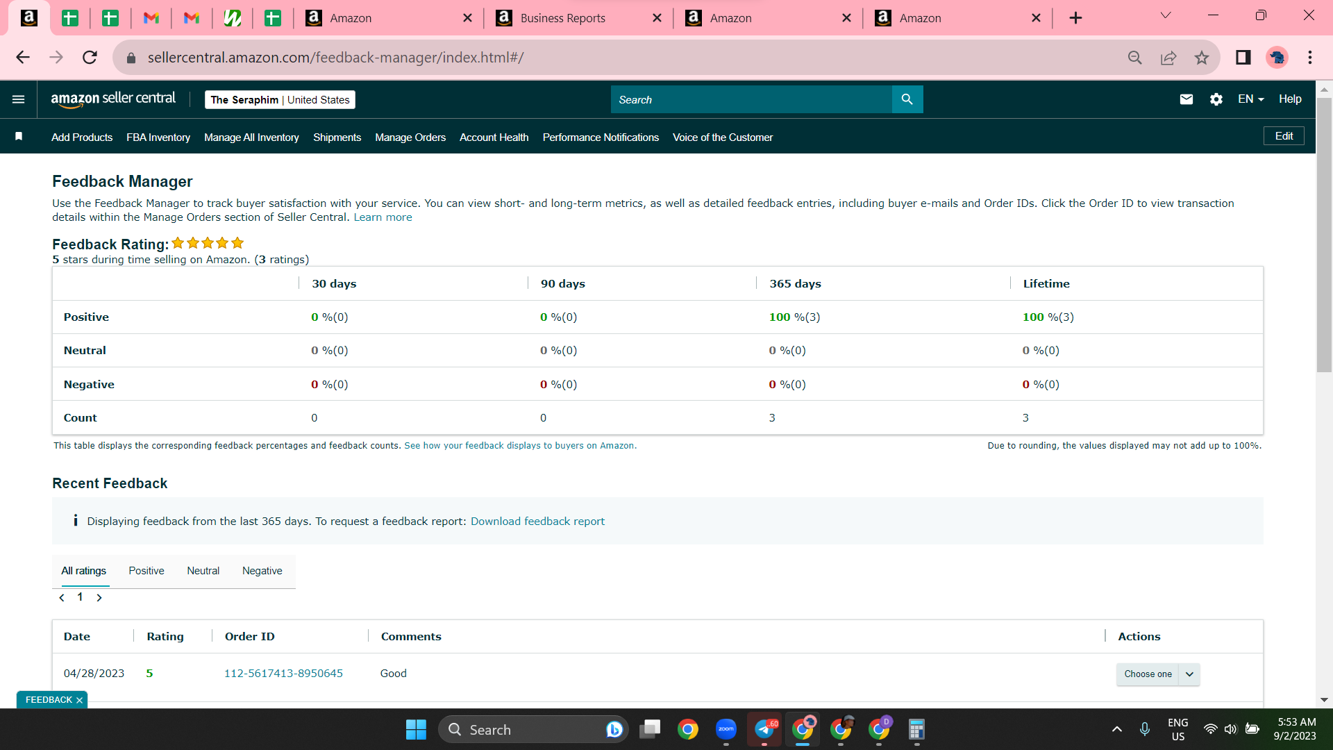Close the FEEDBACK tag

79,700
